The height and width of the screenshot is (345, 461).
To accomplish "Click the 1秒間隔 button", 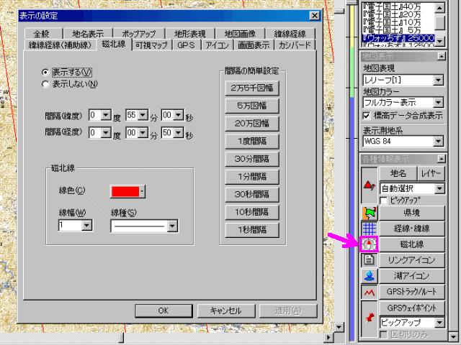I will (x=252, y=230).
